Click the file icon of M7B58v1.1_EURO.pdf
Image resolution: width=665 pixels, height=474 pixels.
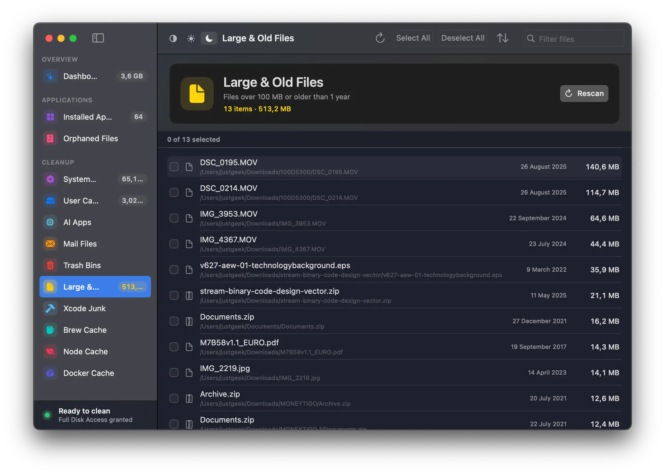[189, 347]
